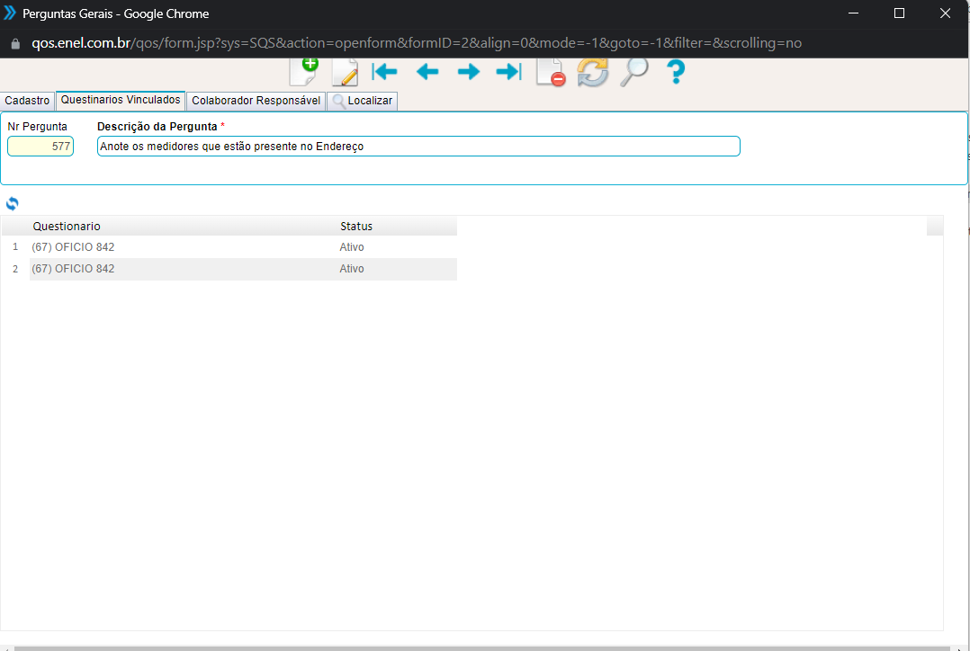Reload list using small blue refresh icon
This screenshot has height=651, width=970.
12,203
